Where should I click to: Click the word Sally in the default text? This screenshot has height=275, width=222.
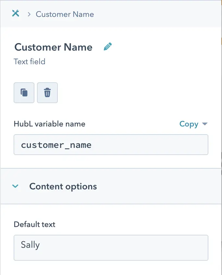[30, 245]
